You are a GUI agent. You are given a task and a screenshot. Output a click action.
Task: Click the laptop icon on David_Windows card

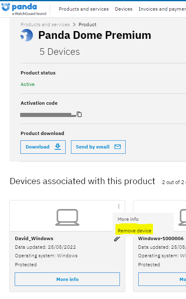click(67, 217)
